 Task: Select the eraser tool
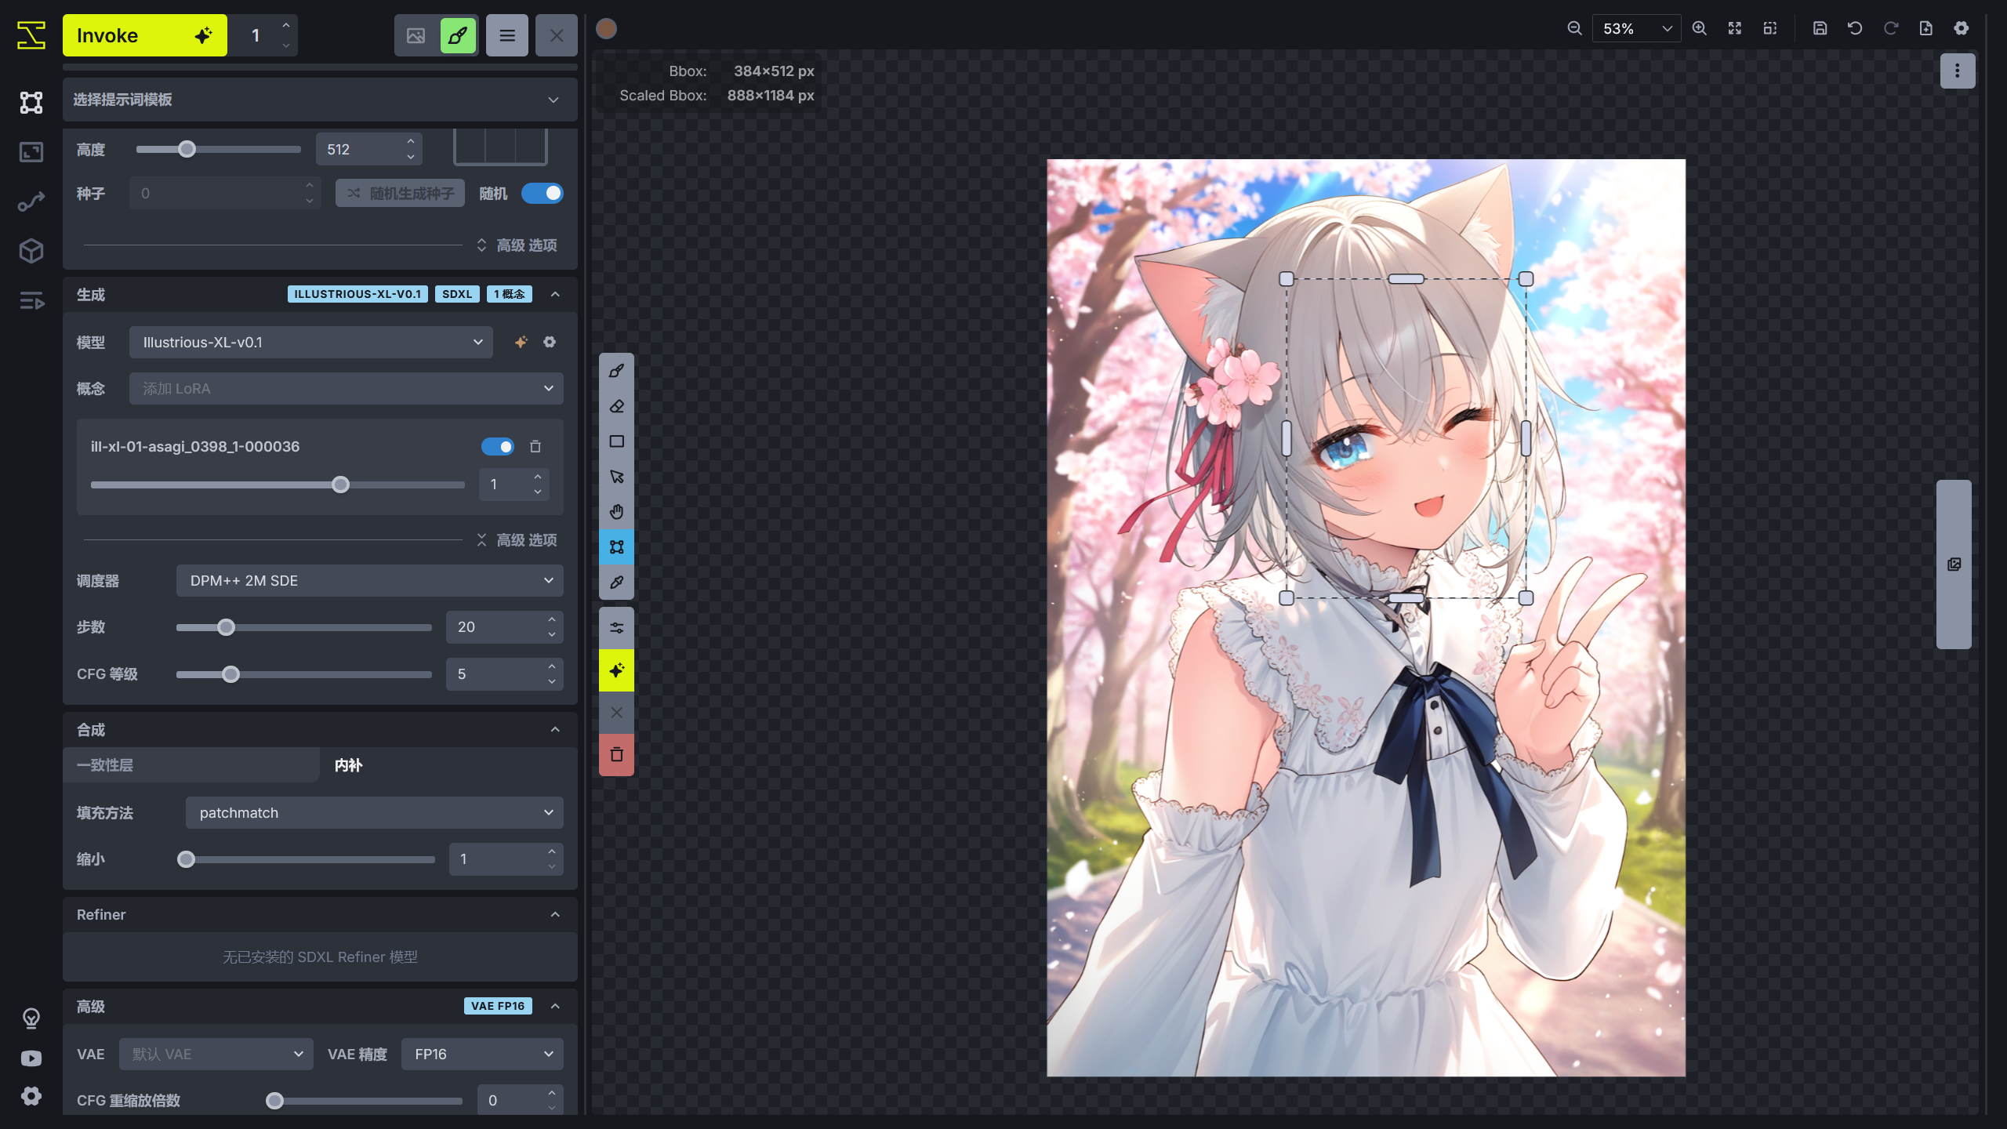[616, 406]
